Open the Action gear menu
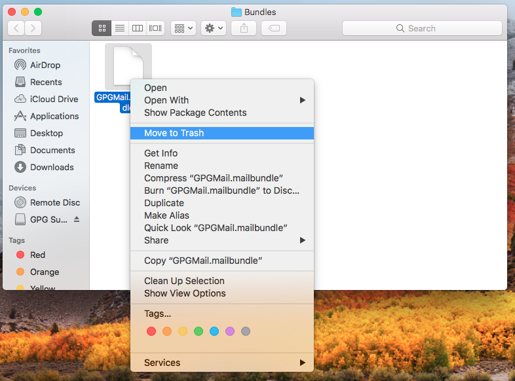 tap(214, 28)
